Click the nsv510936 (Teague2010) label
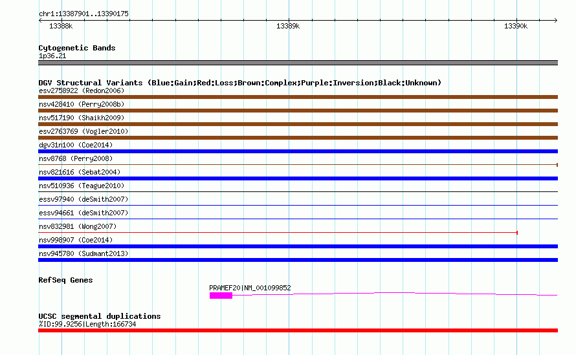This screenshot has height=355, width=576. coord(82,186)
